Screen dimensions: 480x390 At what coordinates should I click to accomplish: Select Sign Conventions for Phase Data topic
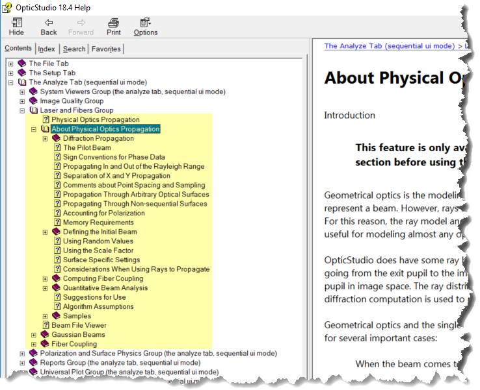tap(114, 157)
